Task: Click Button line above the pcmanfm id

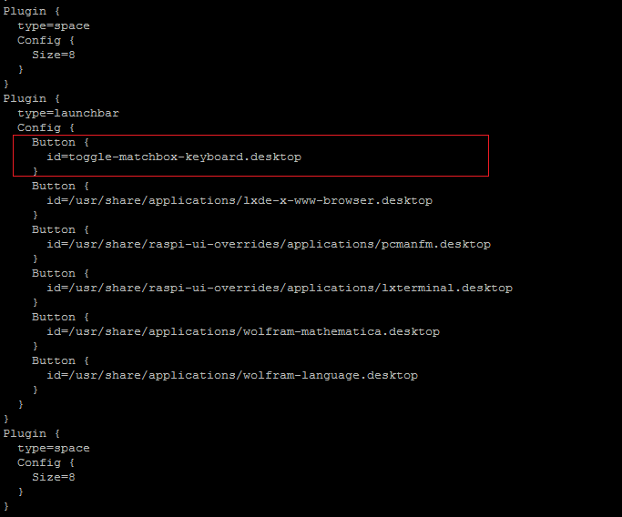Action: click(60, 229)
